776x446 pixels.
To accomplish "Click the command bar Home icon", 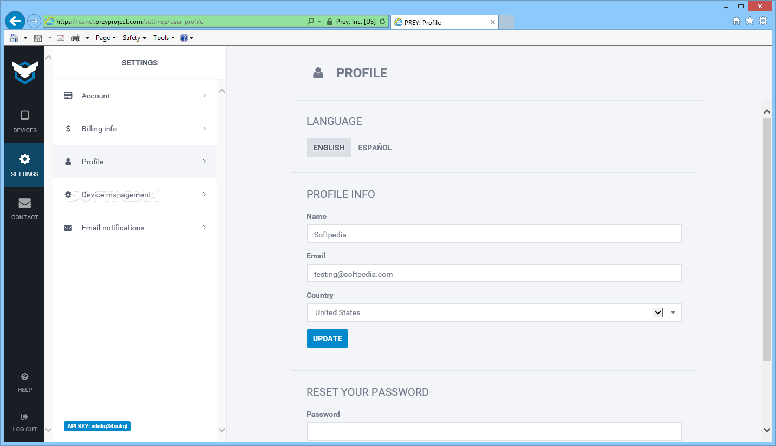I will coord(14,37).
